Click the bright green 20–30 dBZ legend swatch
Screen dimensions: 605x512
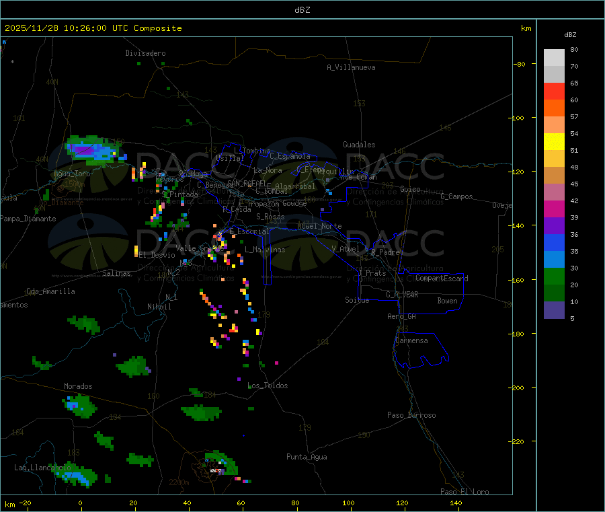[554, 277]
